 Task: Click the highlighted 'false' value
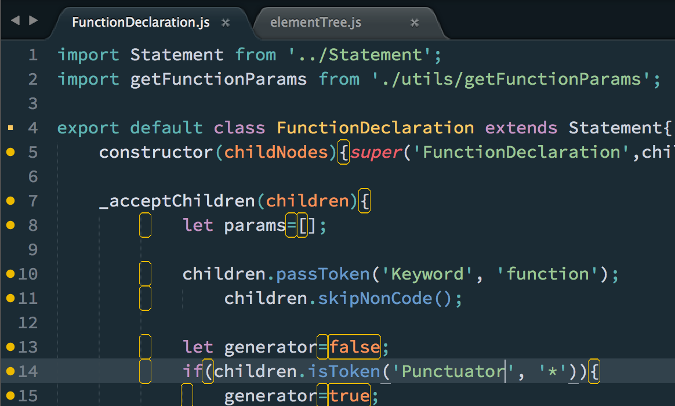pos(354,347)
